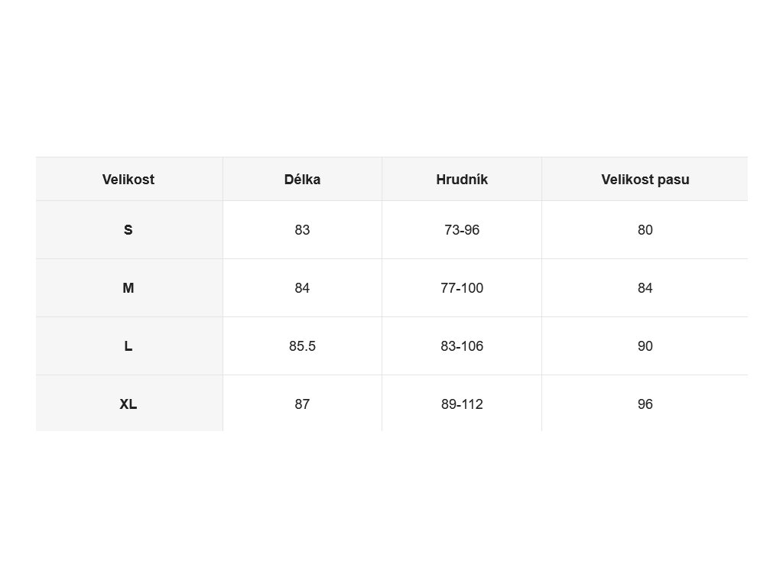Click chest range 77-100
Viewport: 783px width, 587px height.
pos(462,288)
